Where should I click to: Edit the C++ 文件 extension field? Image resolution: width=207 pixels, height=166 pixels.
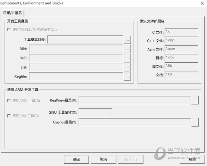(x=181, y=41)
